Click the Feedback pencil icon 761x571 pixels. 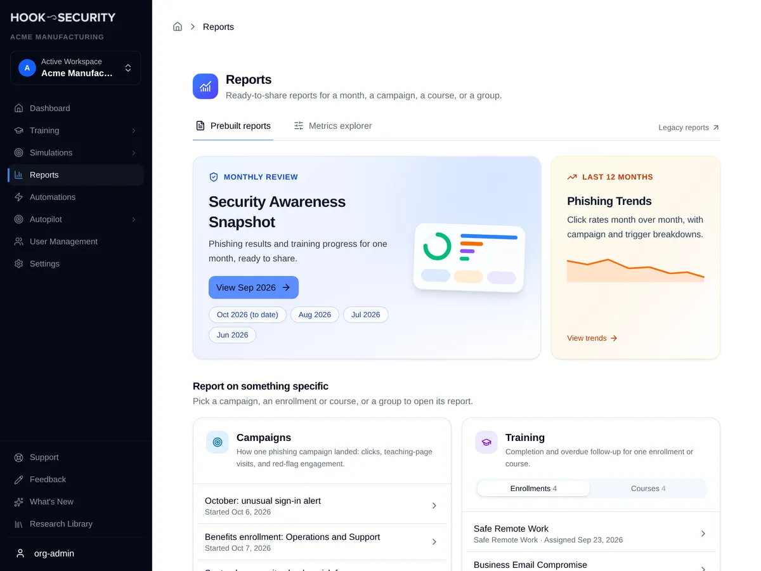coord(19,480)
